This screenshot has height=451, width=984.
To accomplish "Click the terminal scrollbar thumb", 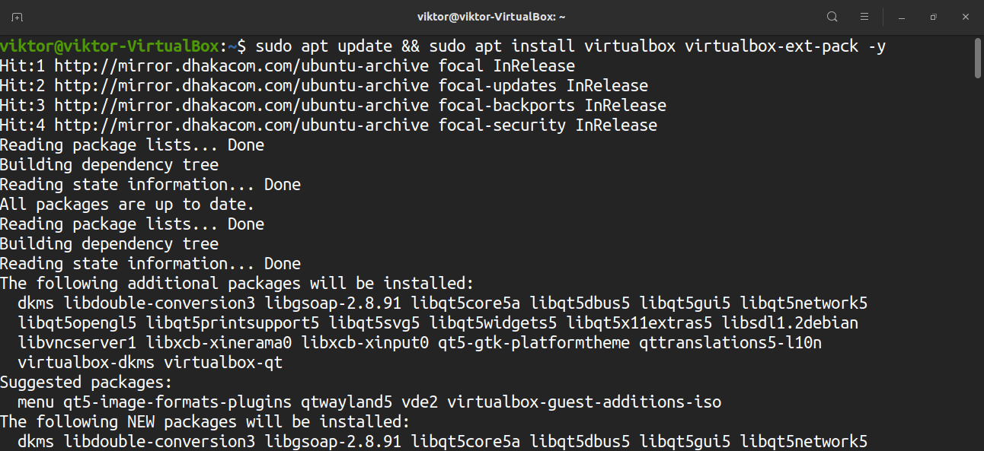I will point(978,58).
